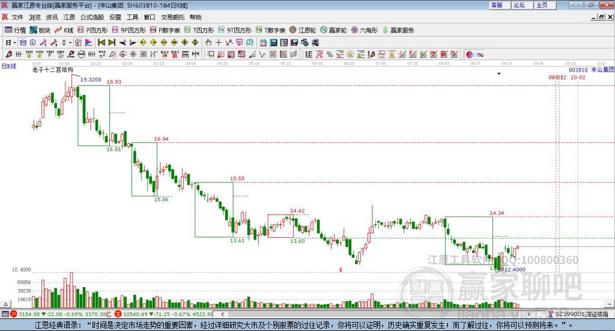Viewport: 615px width, 331px height.
Task: Click the percent % drawing tool
Action: [330, 55]
